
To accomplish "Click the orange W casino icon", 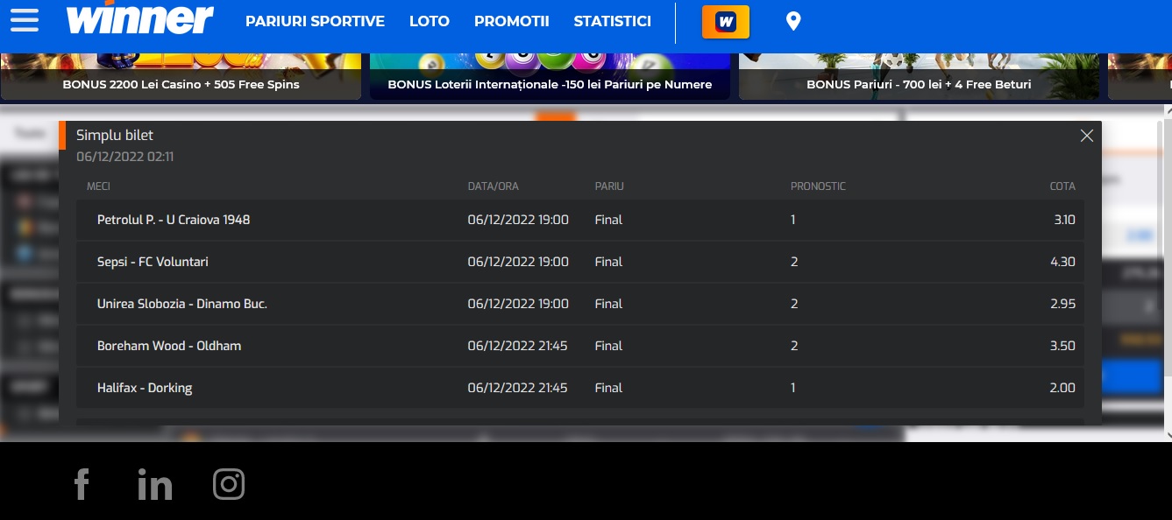I will click(725, 22).
